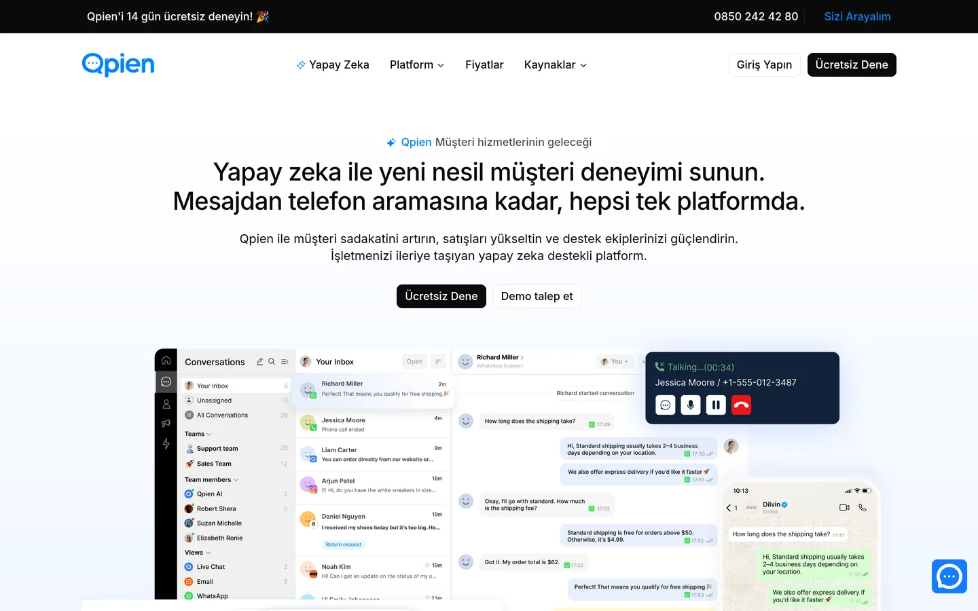The height and width of the screenshot is (611, 978).
Task: Expand the Kaynaklar menu
Action: coord(556,64)
